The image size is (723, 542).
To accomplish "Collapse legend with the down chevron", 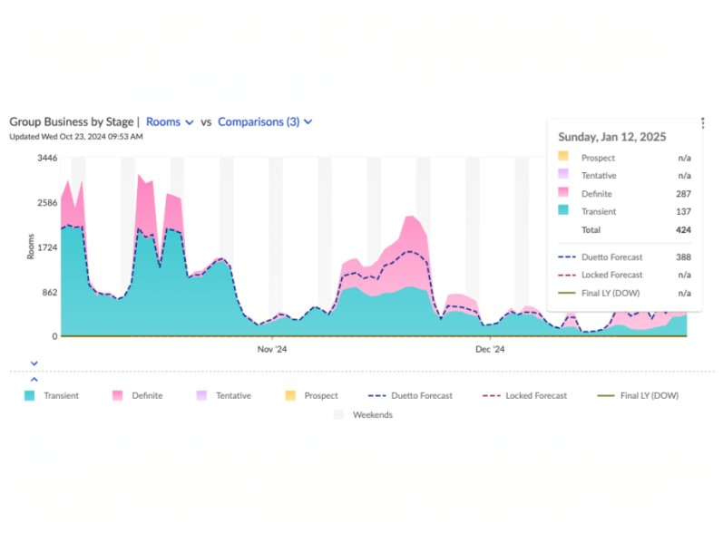I will click(34, 363).
